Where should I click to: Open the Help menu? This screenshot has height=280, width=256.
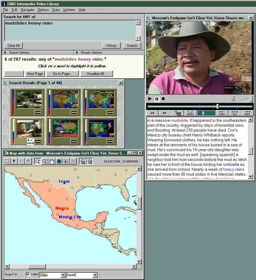[82, 10]
